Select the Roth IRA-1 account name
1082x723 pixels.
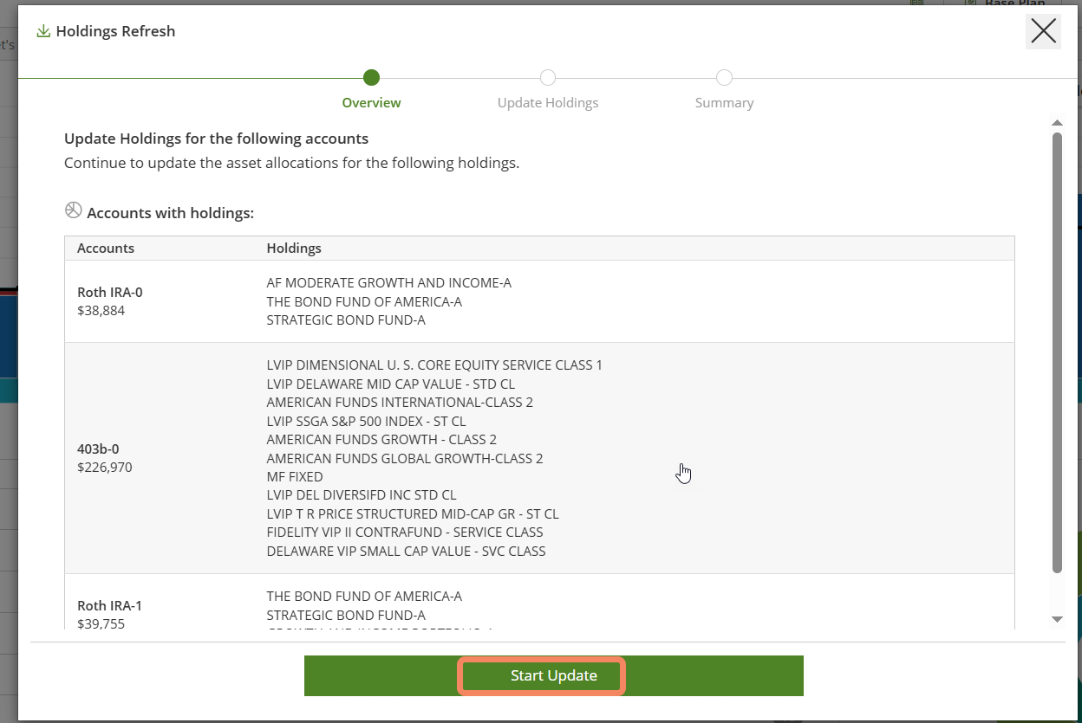[x=110, y=605]
